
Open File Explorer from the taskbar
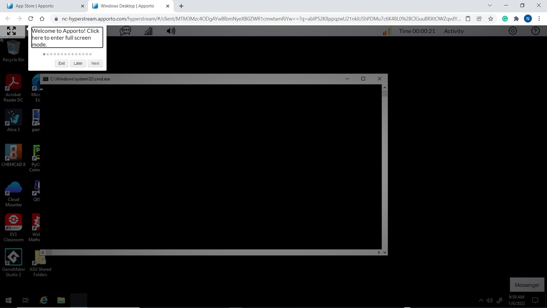61,300
